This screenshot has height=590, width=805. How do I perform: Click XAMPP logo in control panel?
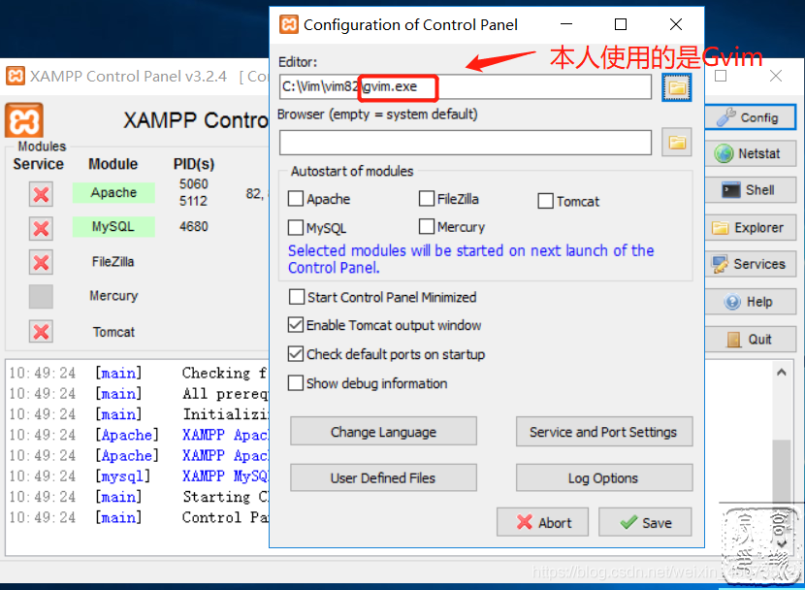[24, 120]
